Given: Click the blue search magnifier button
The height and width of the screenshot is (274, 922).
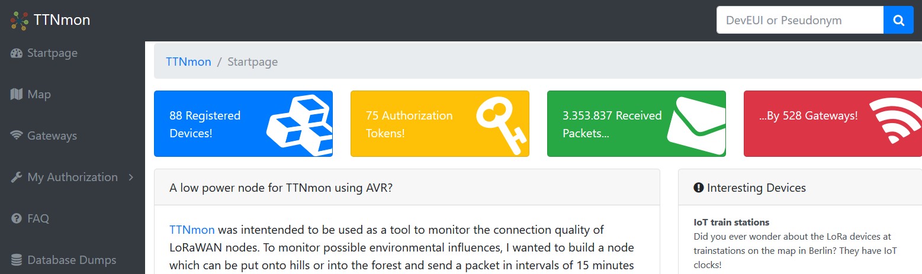Looking at the screenshot, I should click(898, 20).
